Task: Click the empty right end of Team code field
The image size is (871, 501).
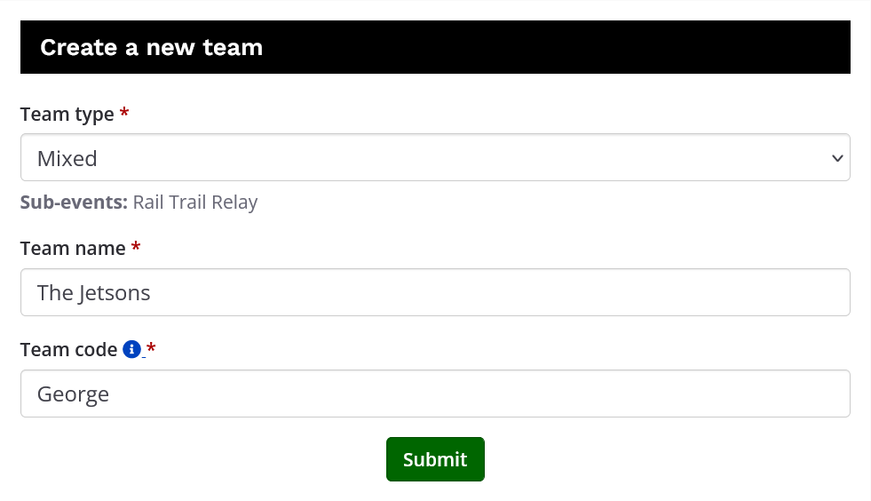Action: (x=799, y=394)
